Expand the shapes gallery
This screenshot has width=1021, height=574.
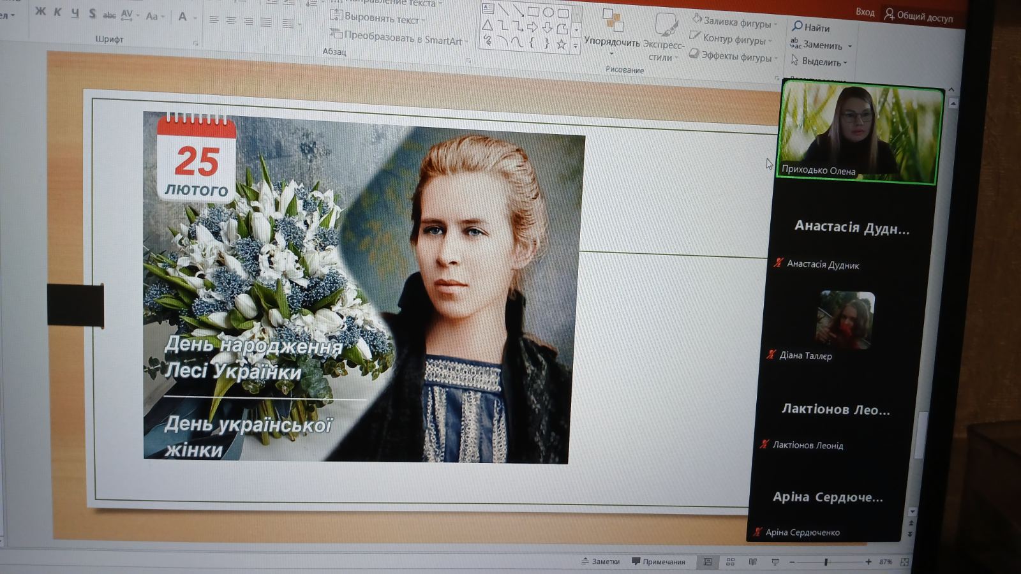[576, 46]
